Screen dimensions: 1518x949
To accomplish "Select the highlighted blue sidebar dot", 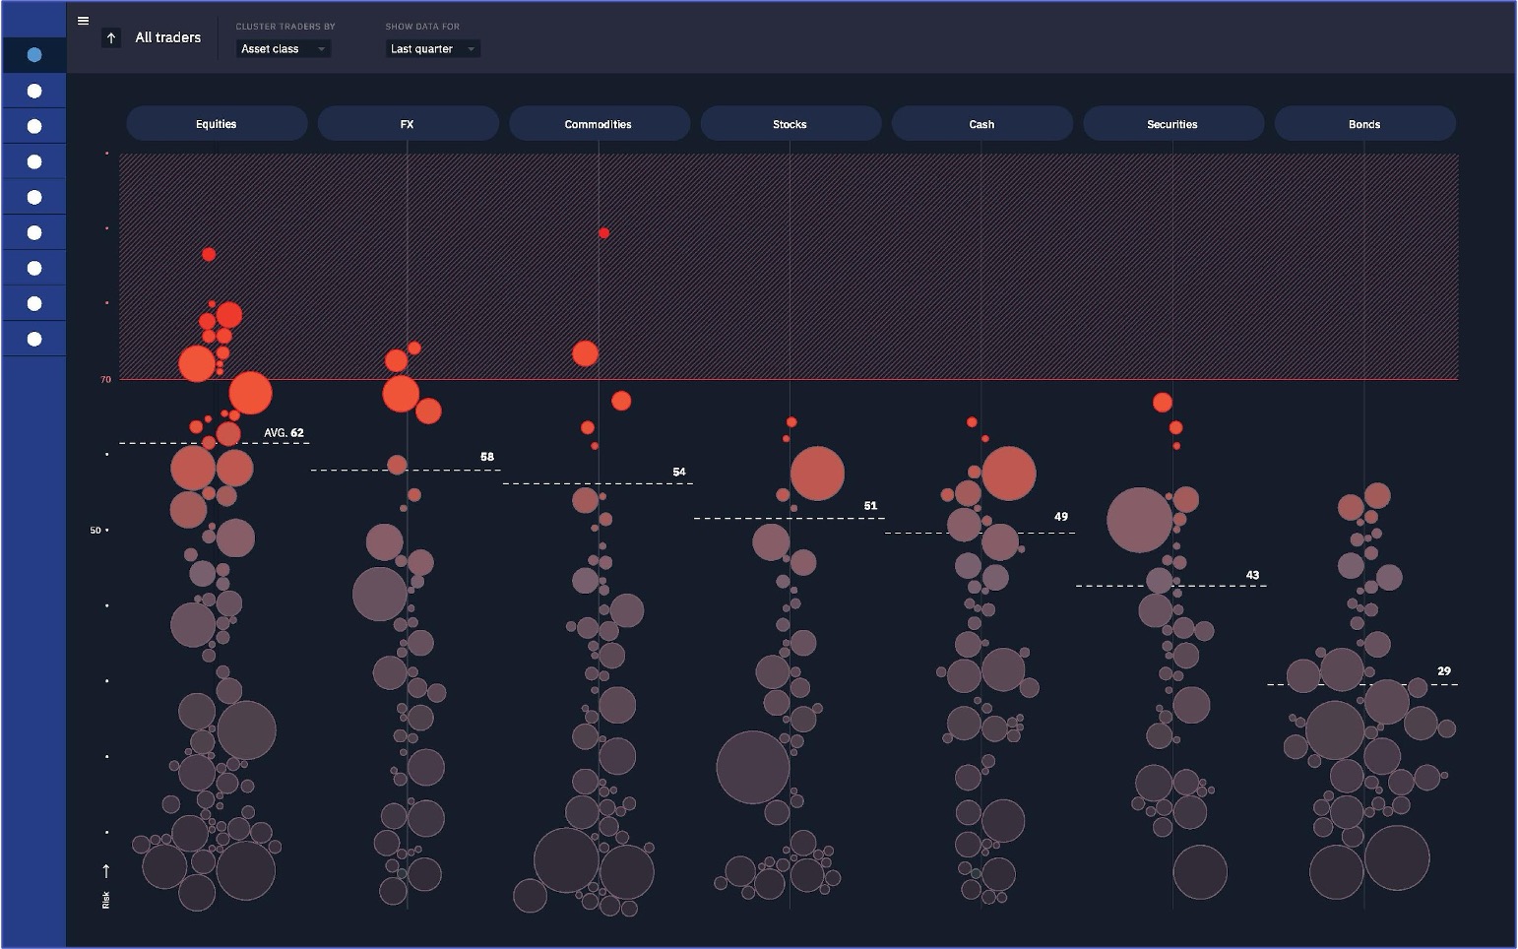I will [34, 55].
